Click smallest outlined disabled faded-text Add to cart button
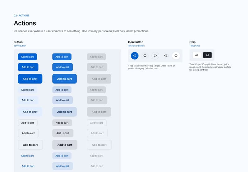The image size is (248, 172). (97, 123)
